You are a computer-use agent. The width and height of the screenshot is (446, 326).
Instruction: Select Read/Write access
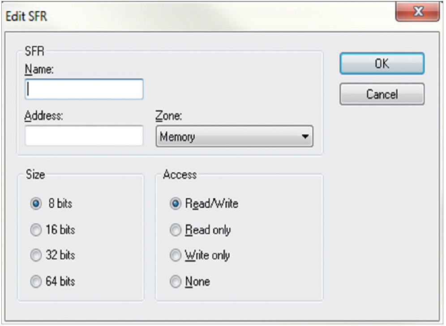(176, 204)
